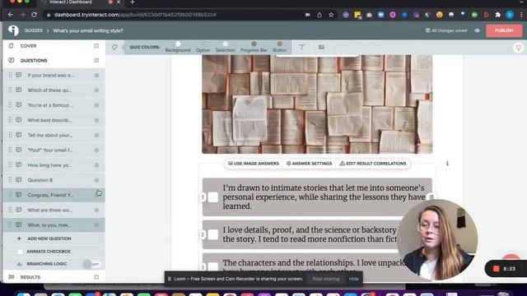Open options dot for 'What best describ...'

coord(96,120)
